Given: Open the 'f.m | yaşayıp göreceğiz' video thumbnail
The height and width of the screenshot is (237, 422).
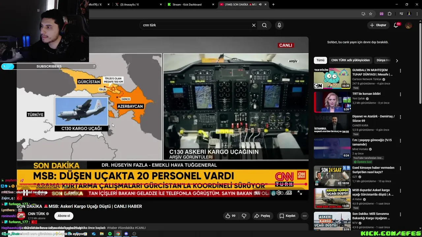Looking at the screenshot, I should coord(332,148).
